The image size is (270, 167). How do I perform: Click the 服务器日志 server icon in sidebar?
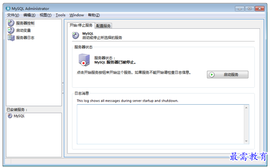(x=11, y=38)
